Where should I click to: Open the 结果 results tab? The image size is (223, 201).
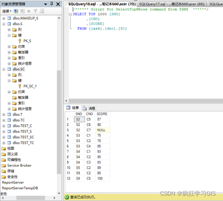73,108
